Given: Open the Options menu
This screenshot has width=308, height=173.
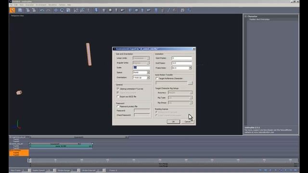Looking at the screenshot, I should click(62, 5).
